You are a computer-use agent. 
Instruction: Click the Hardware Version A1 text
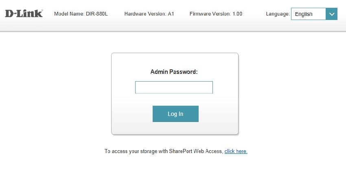pyautogui.click(x=149, y=14)
